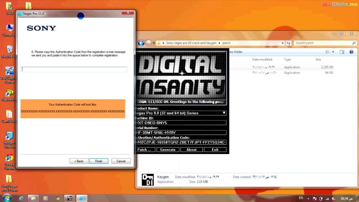This screenshot has width=359, height=202.
Task: Open Google Chrome desktop shortcut
Action: (9, 162)
